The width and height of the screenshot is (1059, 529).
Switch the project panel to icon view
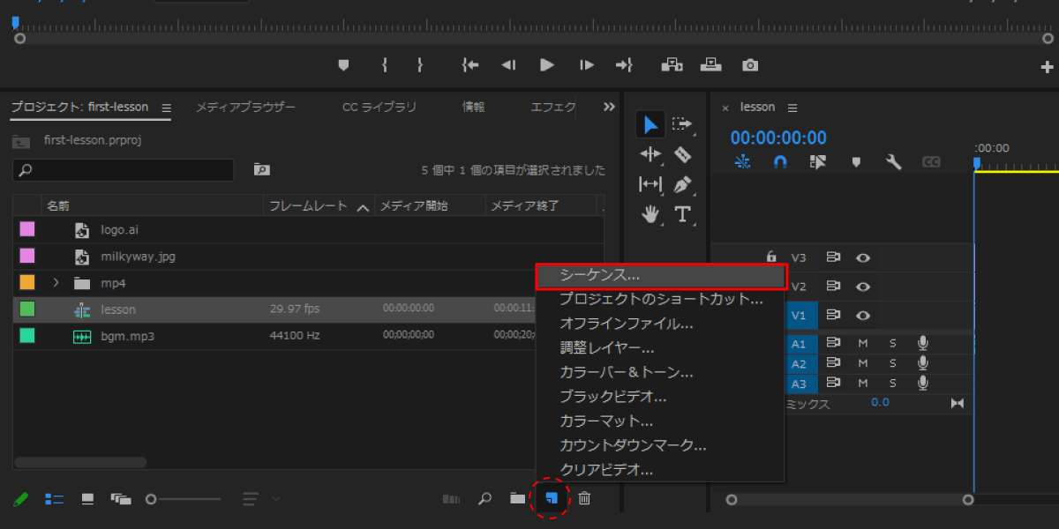[x=87, y=499]
